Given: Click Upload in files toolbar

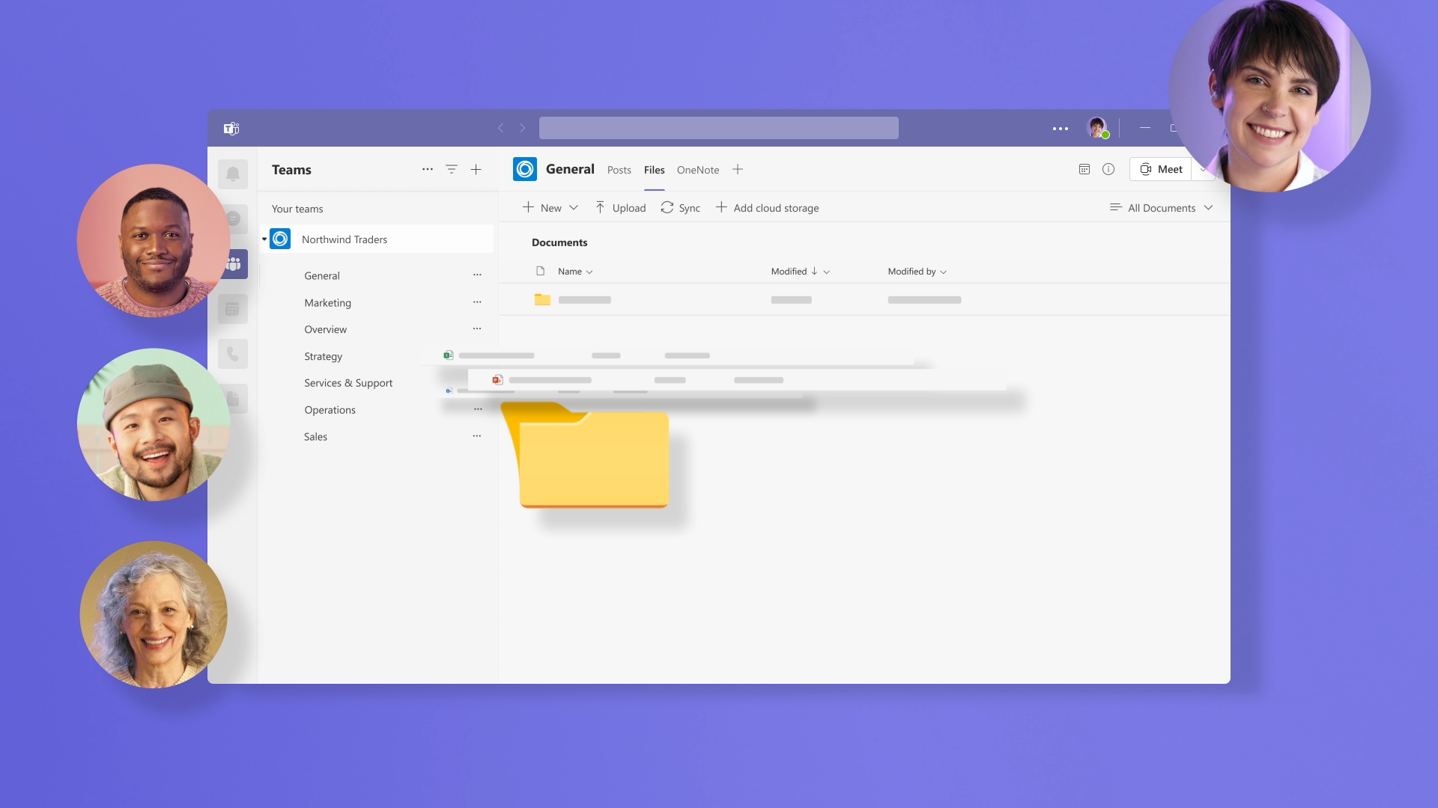Looking at the screenshot, I should pyautogui.click(x=620, y=208).
